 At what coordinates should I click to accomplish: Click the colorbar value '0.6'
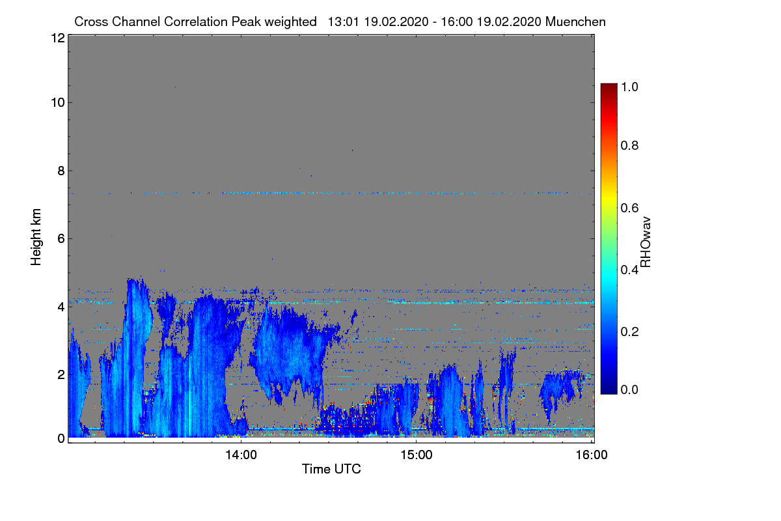[629, 208]
